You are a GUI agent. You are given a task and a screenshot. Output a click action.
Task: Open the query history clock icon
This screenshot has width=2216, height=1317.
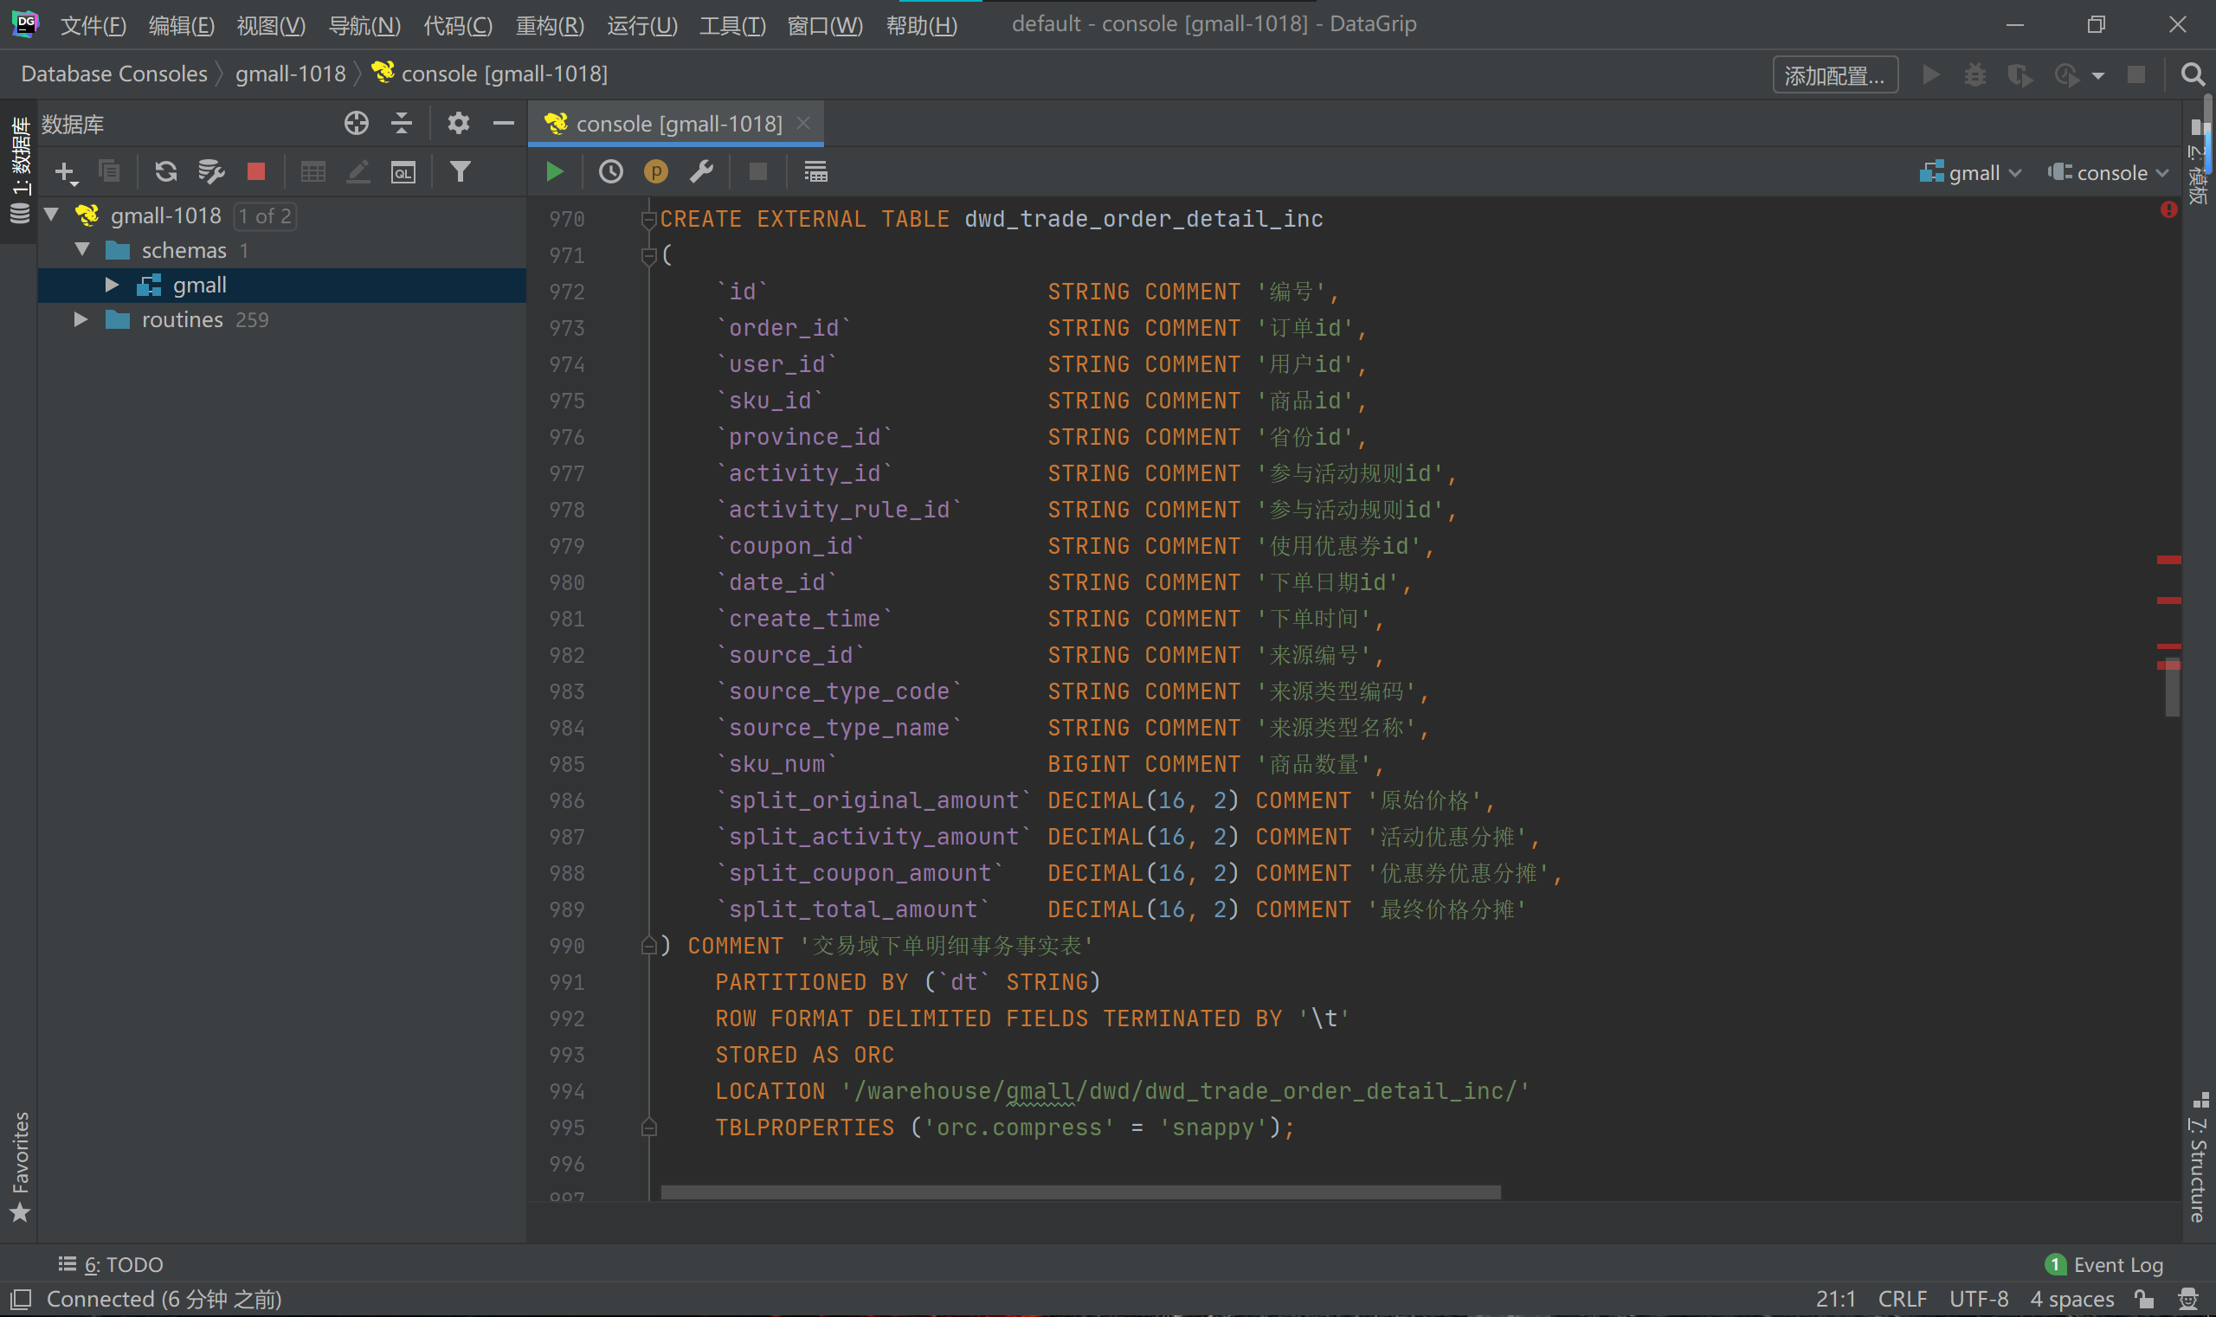(611, 171)
